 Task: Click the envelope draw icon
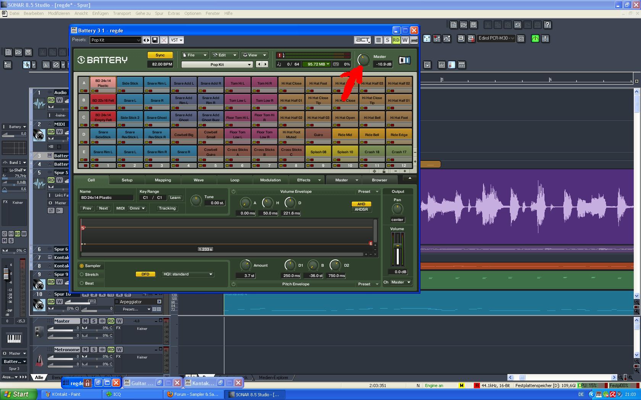pos(447,38)
